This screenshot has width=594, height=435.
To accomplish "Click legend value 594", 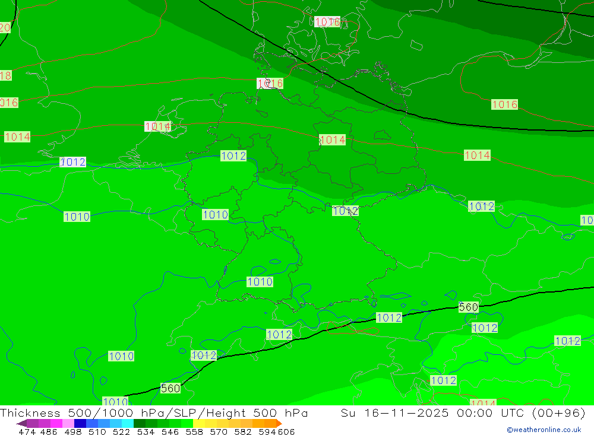I will [x=267, y=431].
